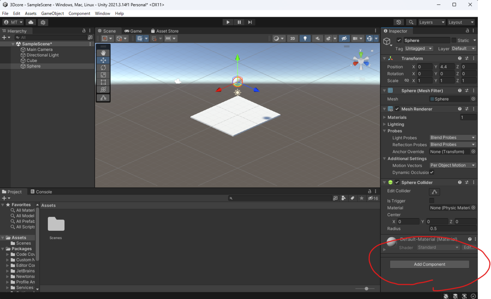Open the Layout dropdown

(461, 22)
